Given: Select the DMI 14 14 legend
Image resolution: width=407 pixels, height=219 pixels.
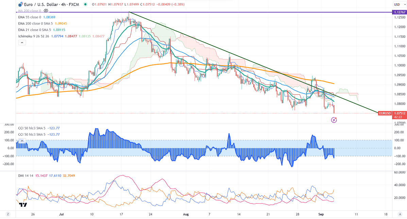Looking at the screenshot, I should (26, 176).
